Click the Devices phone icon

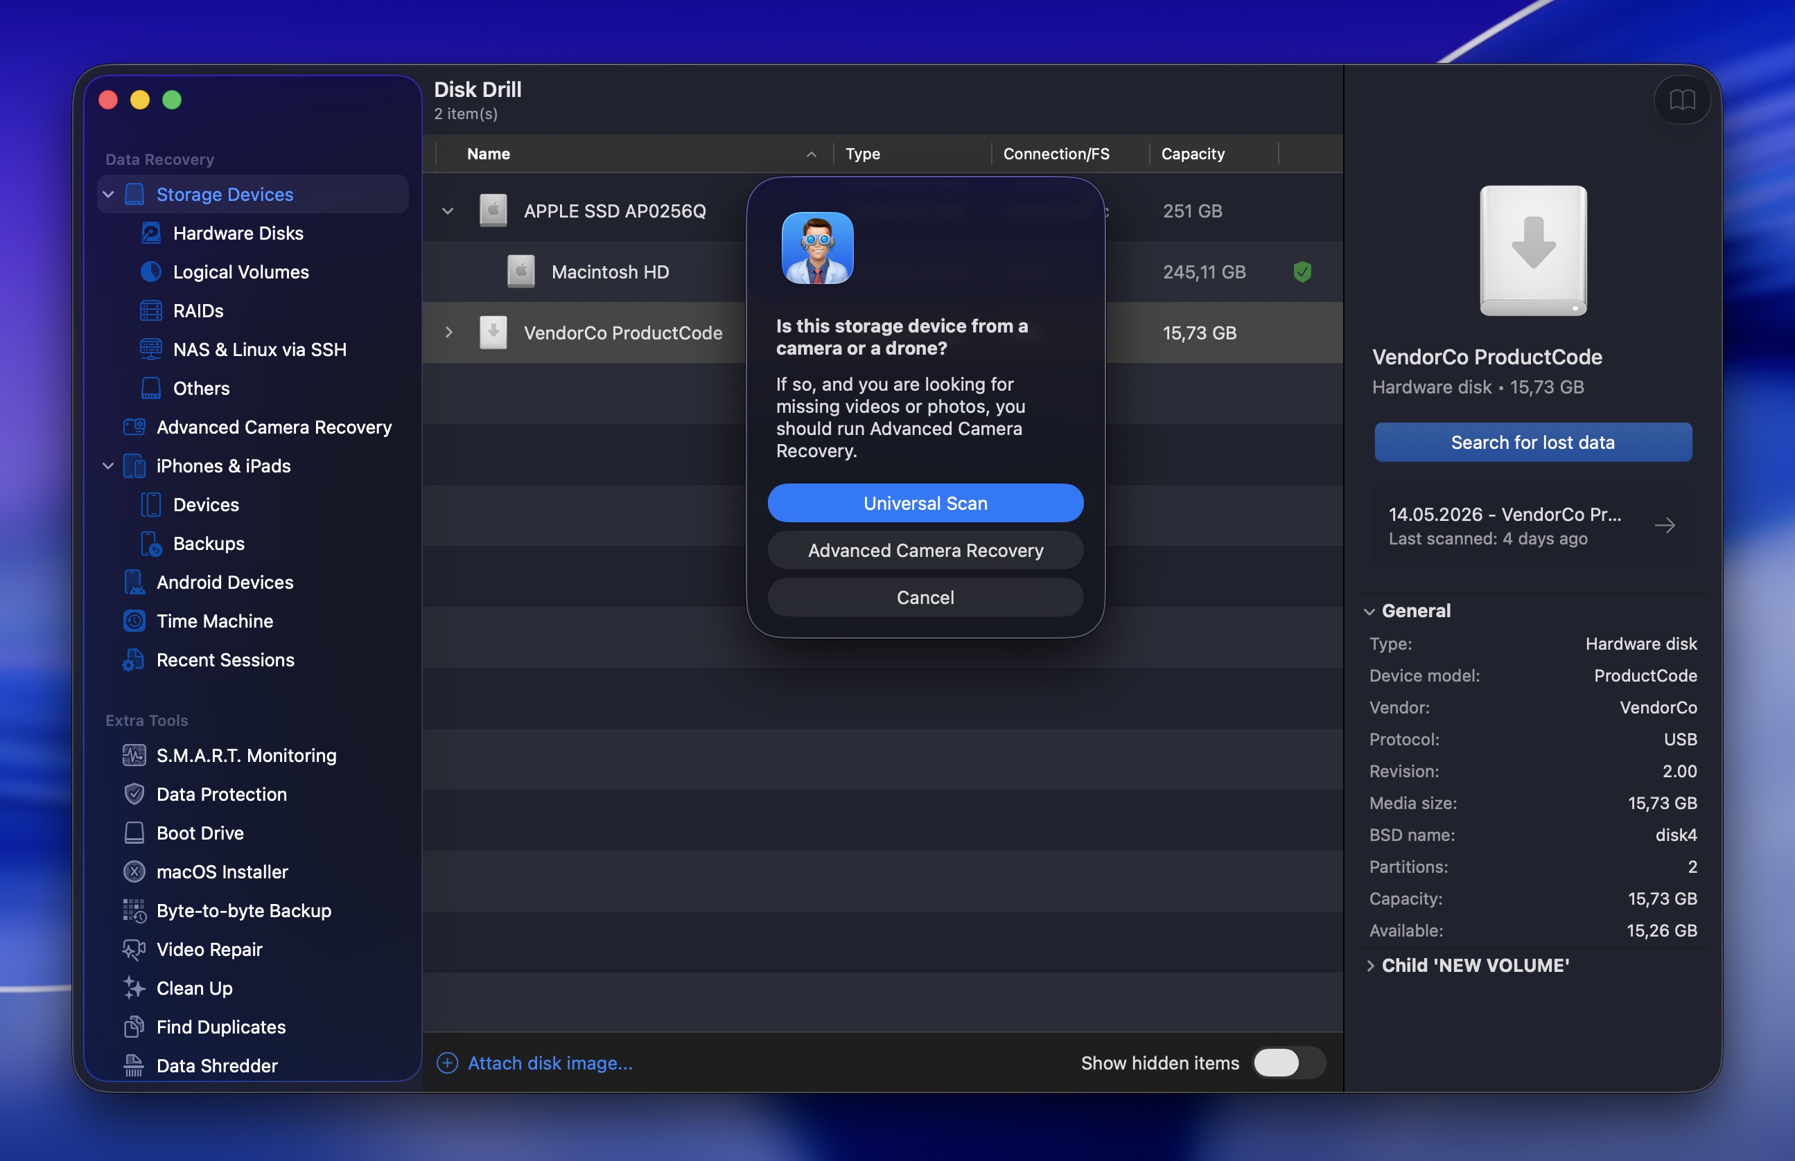coord(151,504)
